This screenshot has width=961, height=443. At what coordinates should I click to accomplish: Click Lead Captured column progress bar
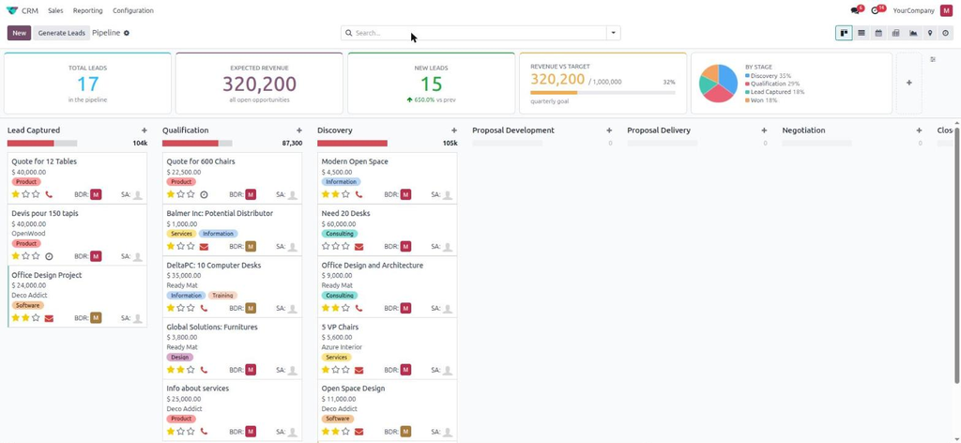coord(42,144)
